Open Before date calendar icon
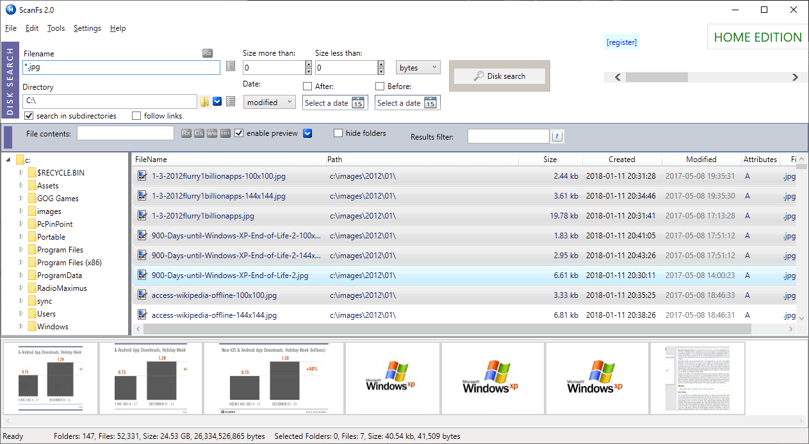809x444 pixels. pyautogui.click(x=430, y=103)
